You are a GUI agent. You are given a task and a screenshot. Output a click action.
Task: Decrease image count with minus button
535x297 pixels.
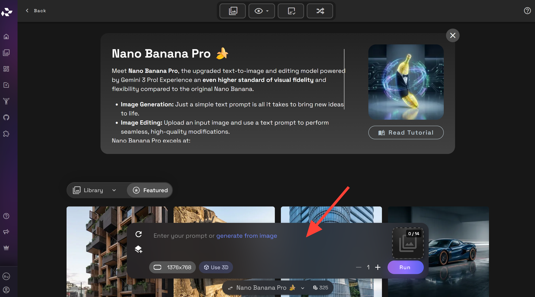(359, 267)
